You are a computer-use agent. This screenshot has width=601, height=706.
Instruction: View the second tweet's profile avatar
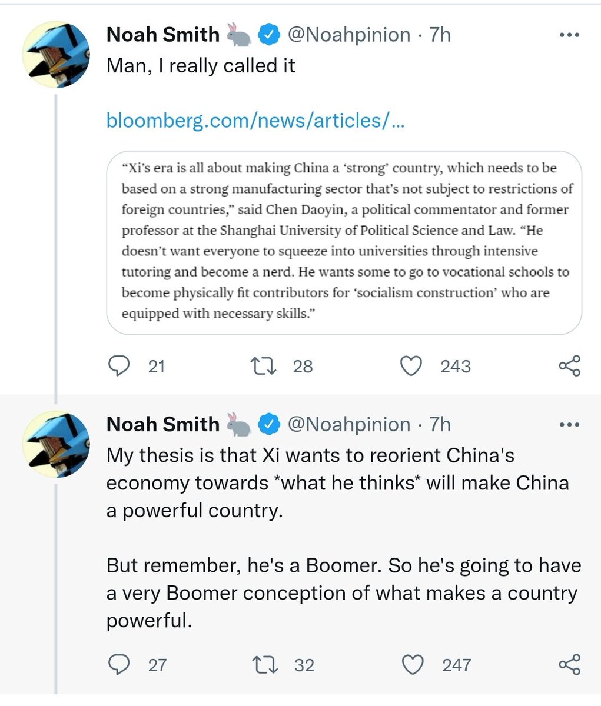56,444
